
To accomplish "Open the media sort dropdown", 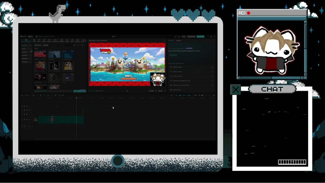I will (78, 45).
